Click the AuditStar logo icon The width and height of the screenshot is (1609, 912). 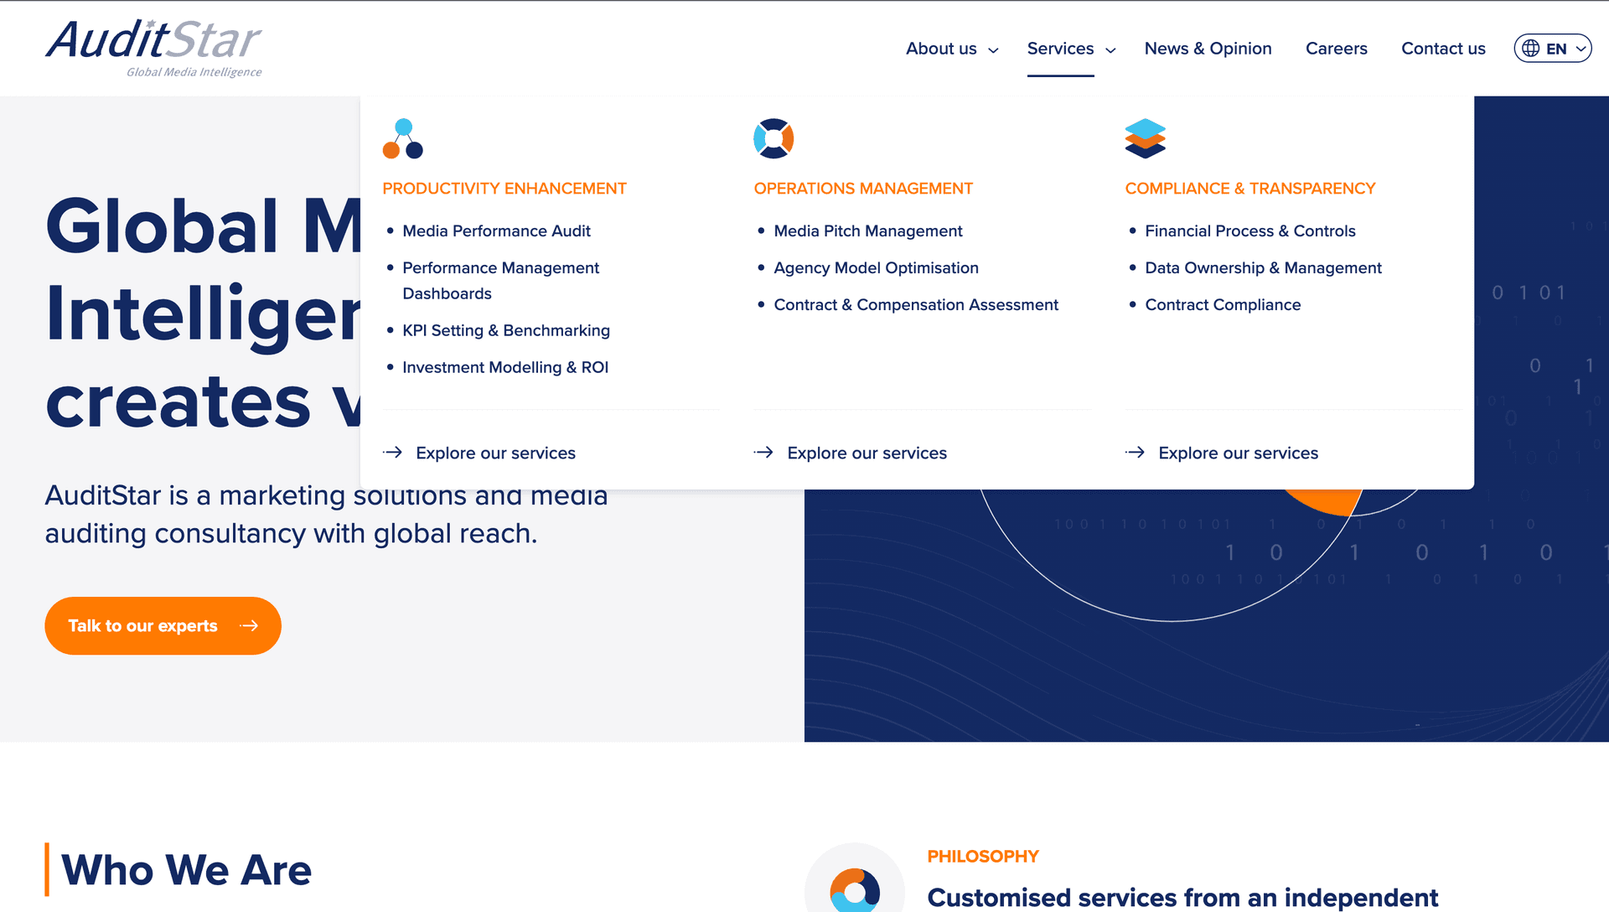pyautogui.click(x=153, y=48)
